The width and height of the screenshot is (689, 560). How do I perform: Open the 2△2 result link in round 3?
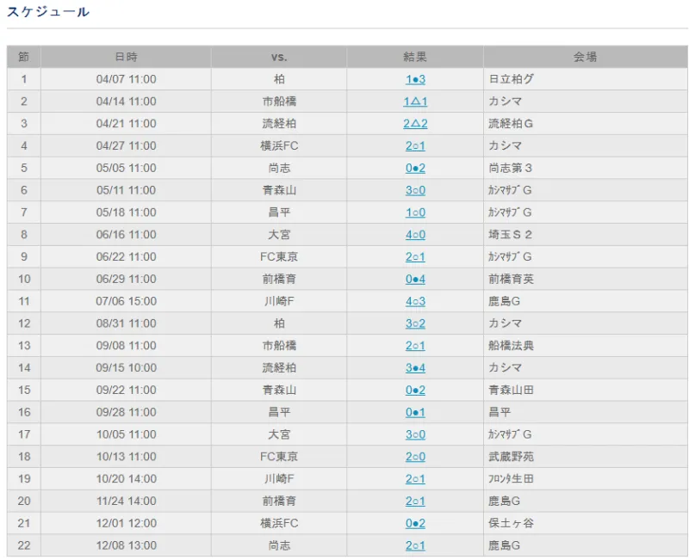(x=415, y=124)
